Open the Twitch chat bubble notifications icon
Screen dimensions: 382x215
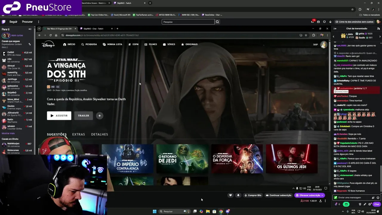point(324,22)
